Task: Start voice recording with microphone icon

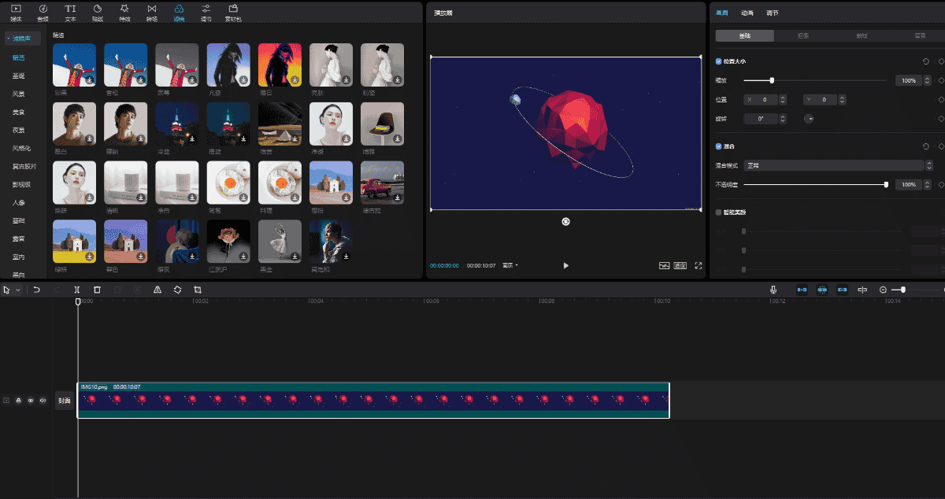Action: tap(774, 290)
